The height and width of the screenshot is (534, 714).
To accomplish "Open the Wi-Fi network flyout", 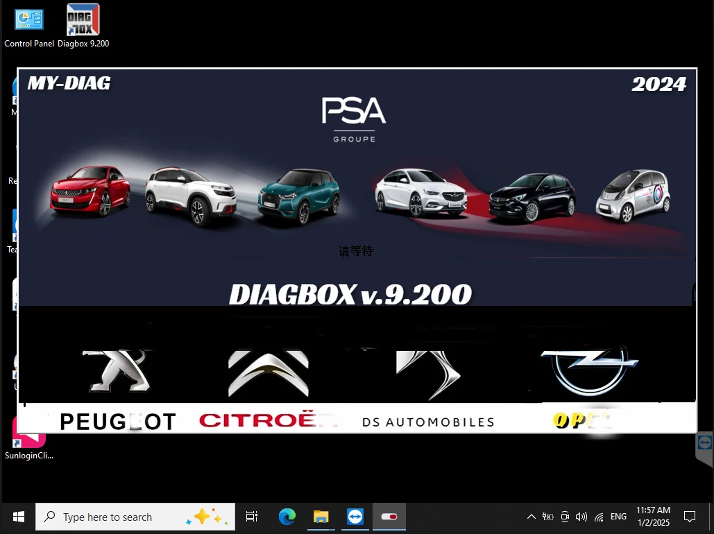I will 599,517.
